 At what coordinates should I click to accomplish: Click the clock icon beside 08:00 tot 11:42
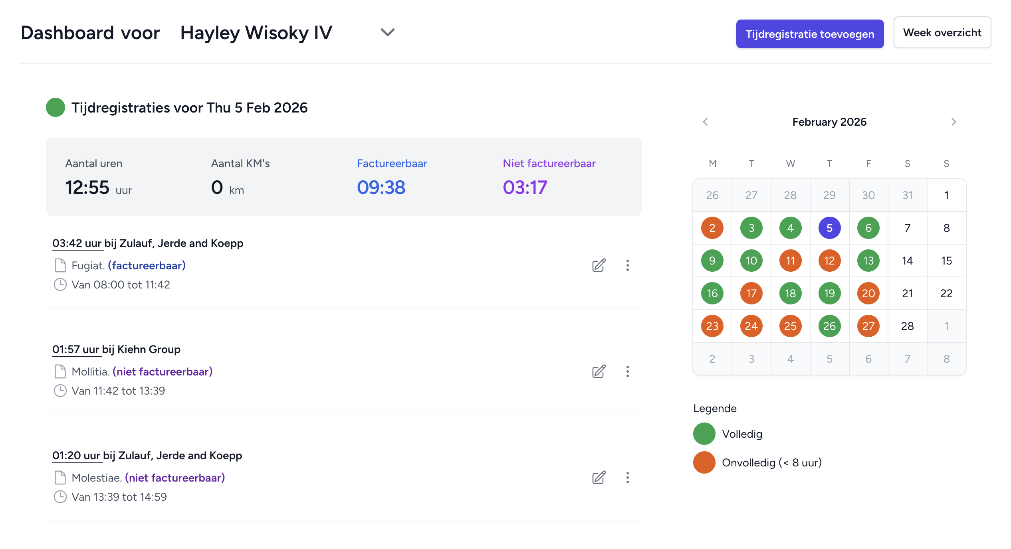[x=60, y=284]
